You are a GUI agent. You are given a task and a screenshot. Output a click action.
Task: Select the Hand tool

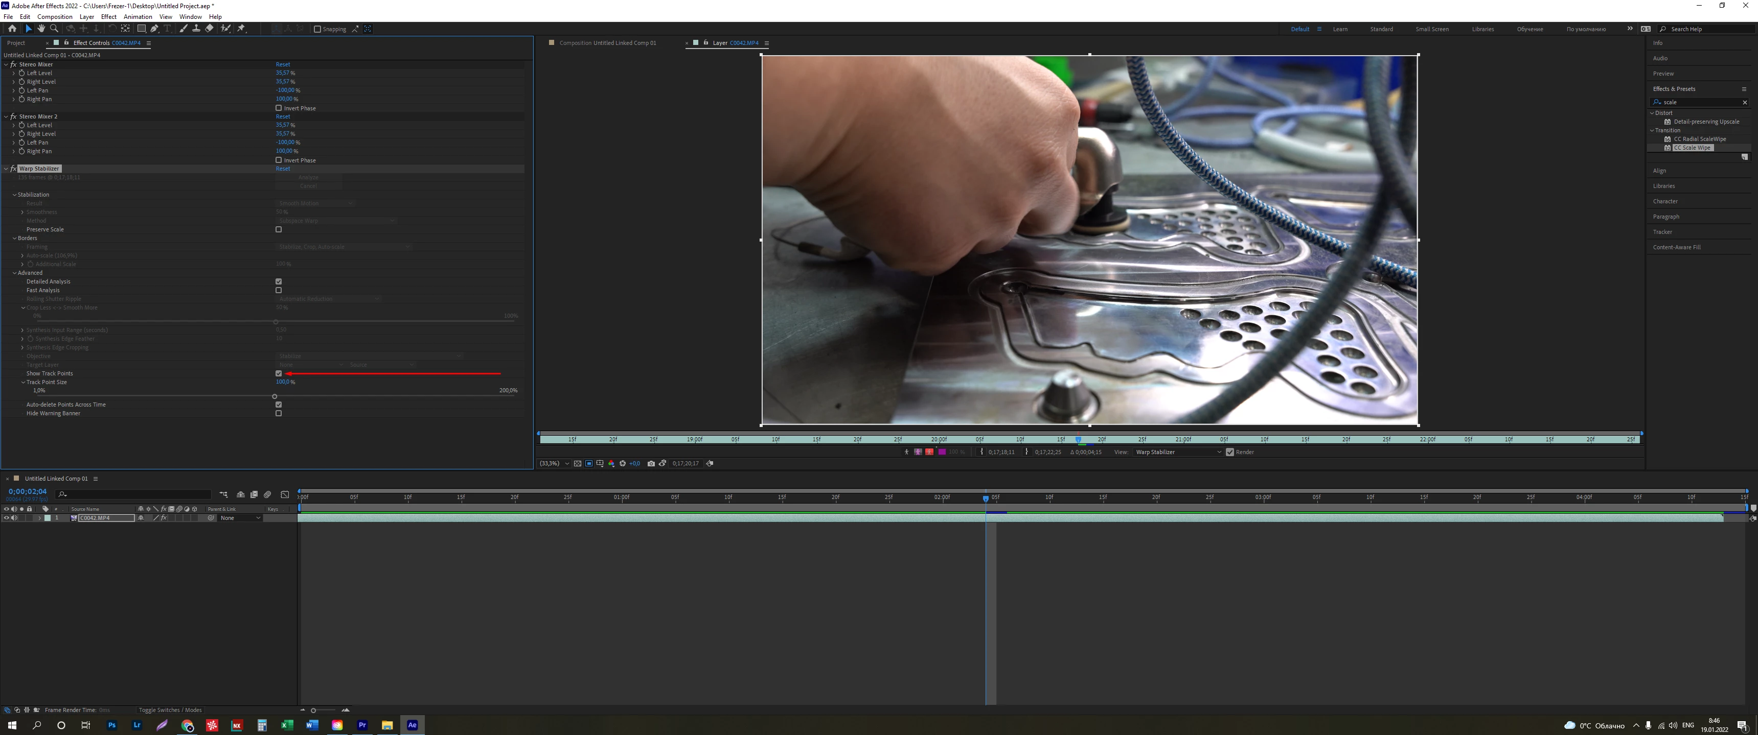coord(41,29)
